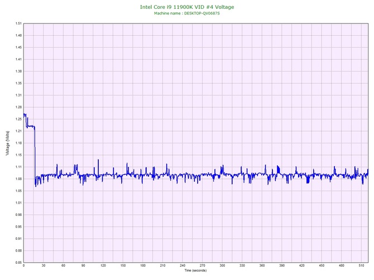
Task: Click the 1.28 y-axis value
Action: [18, 107]
